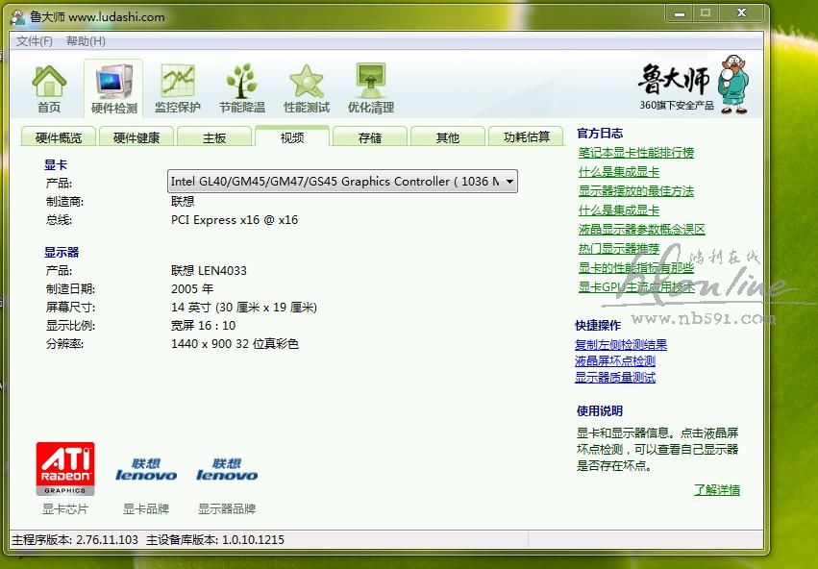
Task: Open the 液晶屏坏点检测 link
Action: coord(615,361)
